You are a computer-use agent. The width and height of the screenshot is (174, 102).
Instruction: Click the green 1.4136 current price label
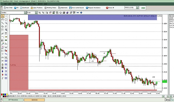165,82
